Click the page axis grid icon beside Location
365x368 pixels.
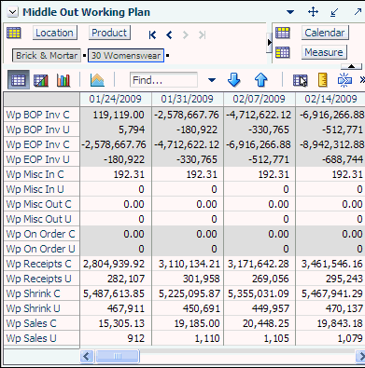14,33
